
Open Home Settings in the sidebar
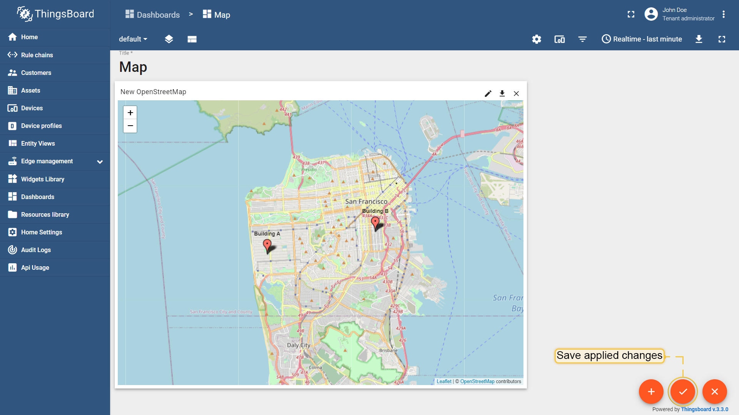(55, 232)
